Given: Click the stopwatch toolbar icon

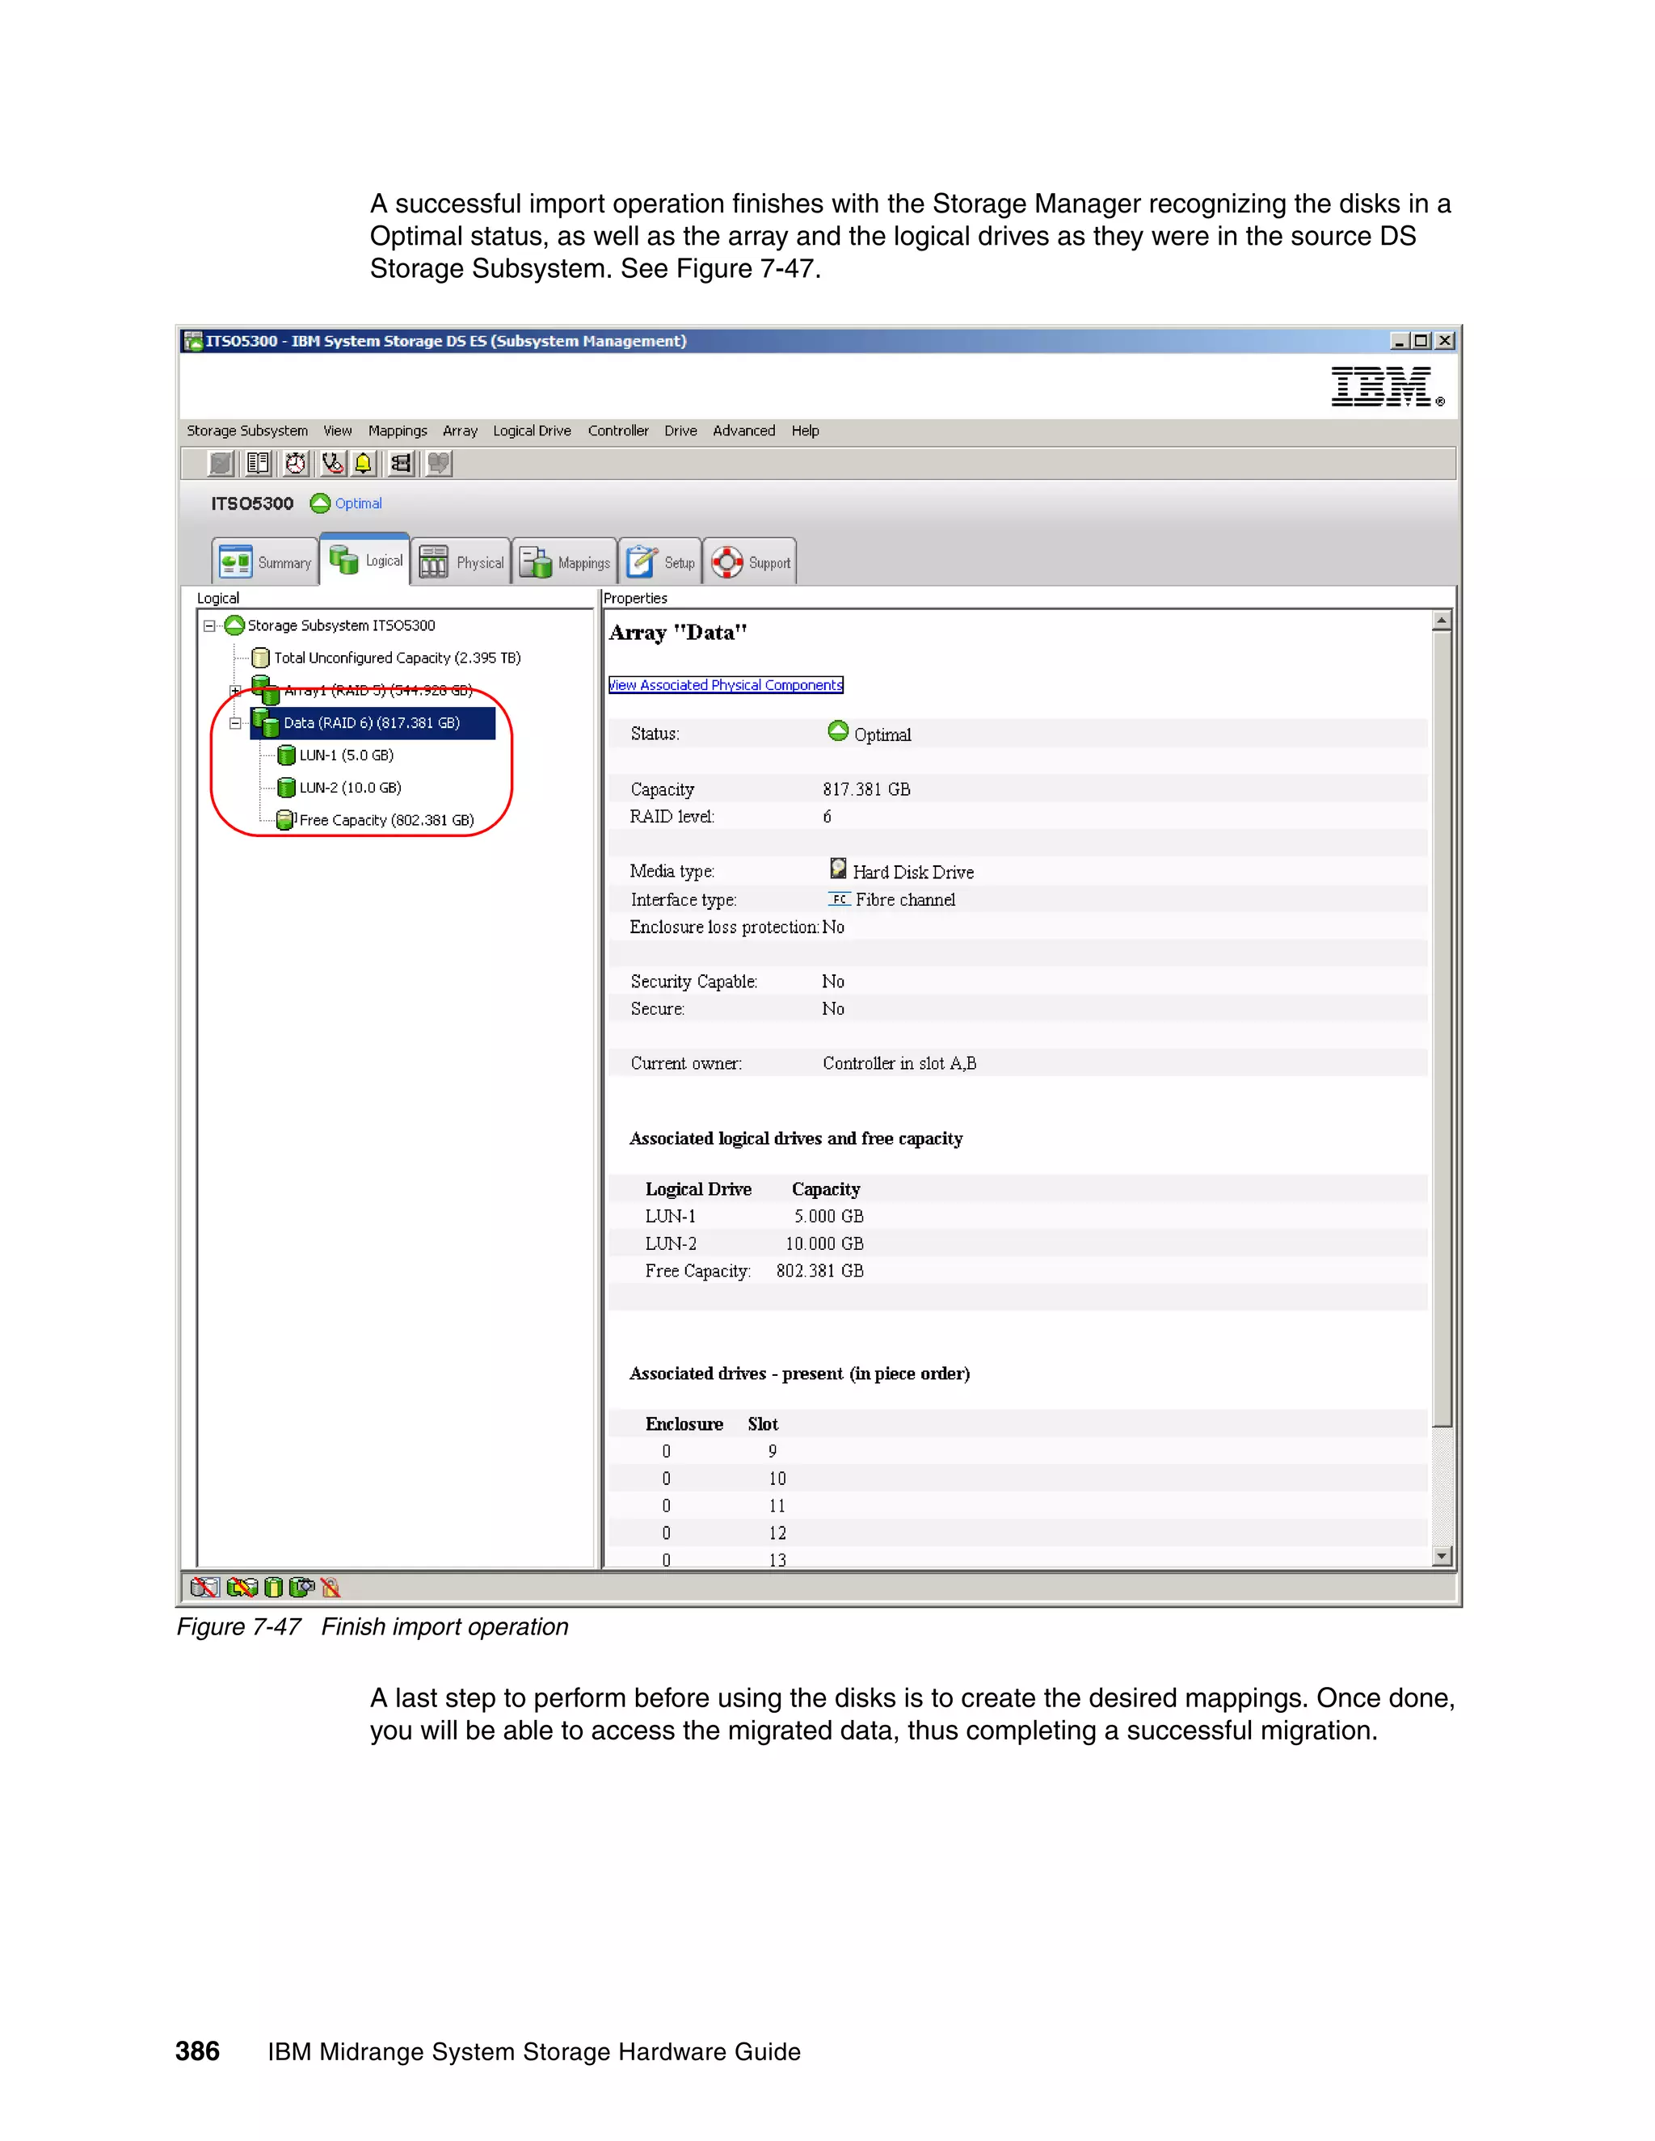Looking at the screenshot, I should click(x=296, y=464).
